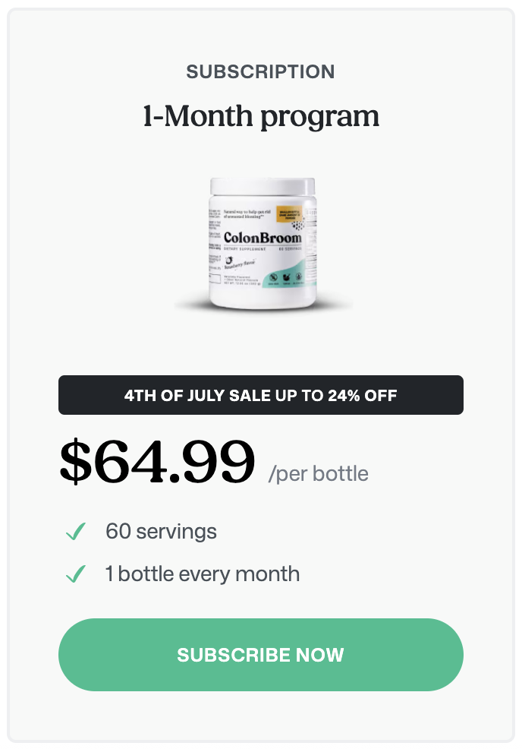522x749 pixels.
Task: Click the $64.99 price
Action: pos(158,461)
